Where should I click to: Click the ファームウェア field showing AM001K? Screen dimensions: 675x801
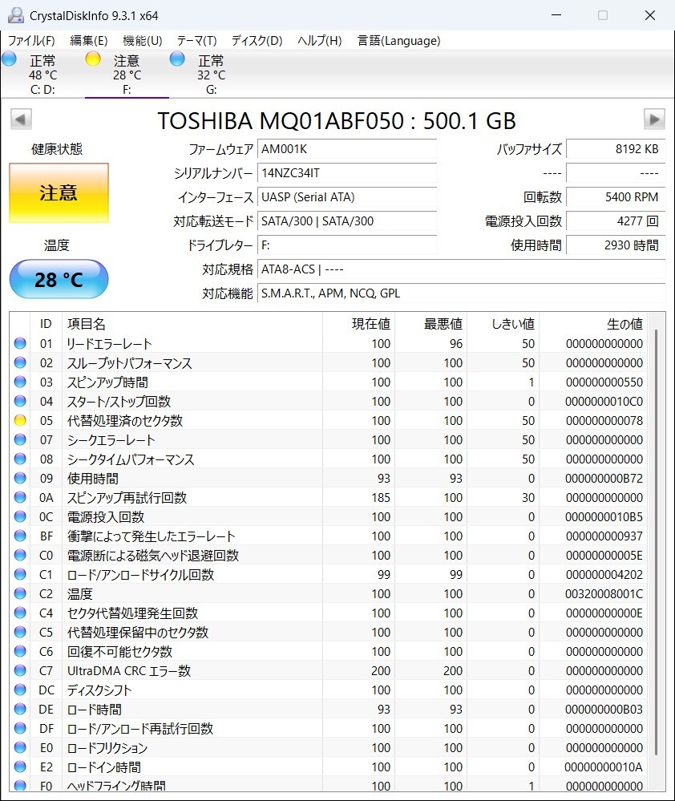[x=347, y=149]
